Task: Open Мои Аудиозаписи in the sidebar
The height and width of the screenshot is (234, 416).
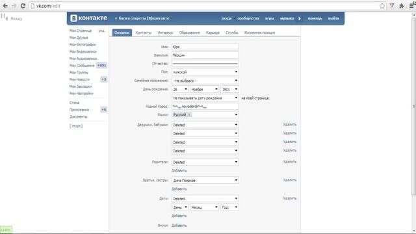Action: tap(83, 58)
